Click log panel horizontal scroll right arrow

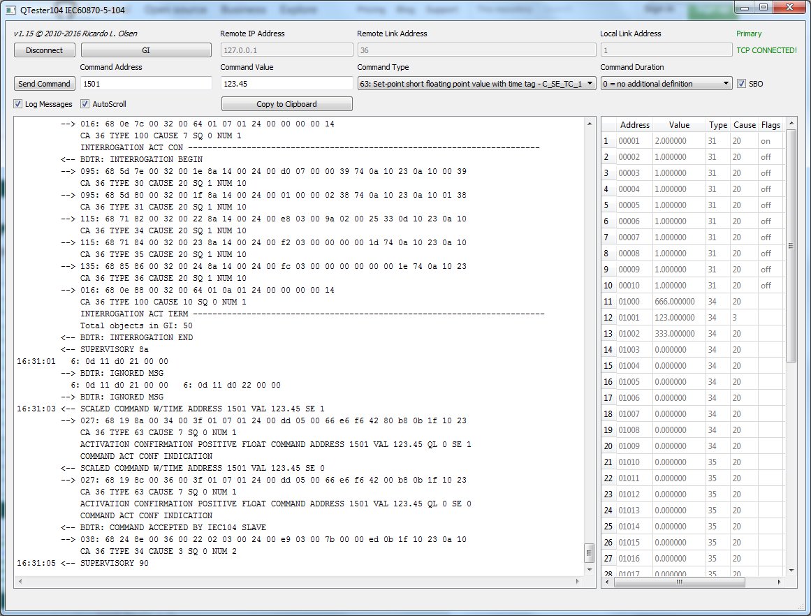click(x=578, y=581)
